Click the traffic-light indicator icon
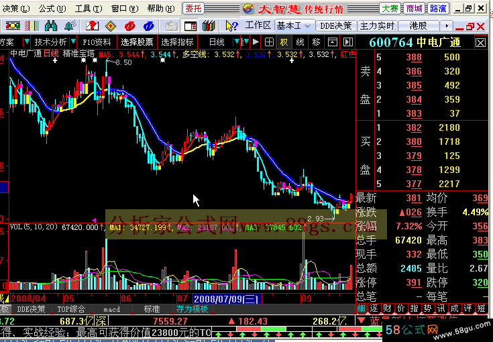The image size is (493, 342). tap(13, 25)
